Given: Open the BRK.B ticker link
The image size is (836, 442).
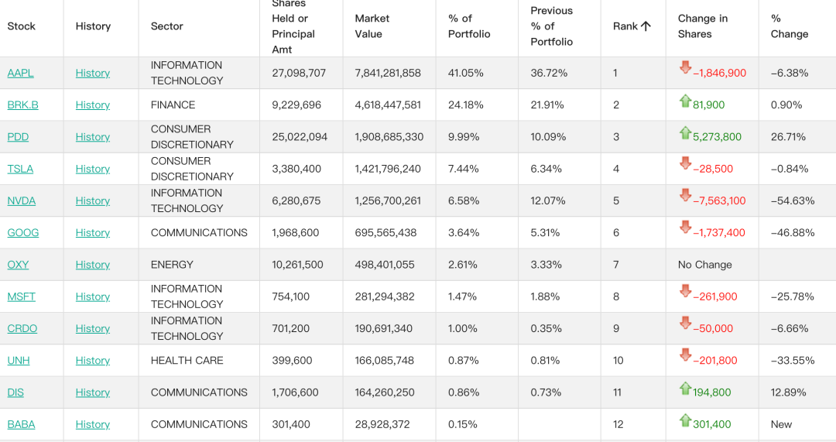Looking at the screenshot, I should (x=23, y=105).
